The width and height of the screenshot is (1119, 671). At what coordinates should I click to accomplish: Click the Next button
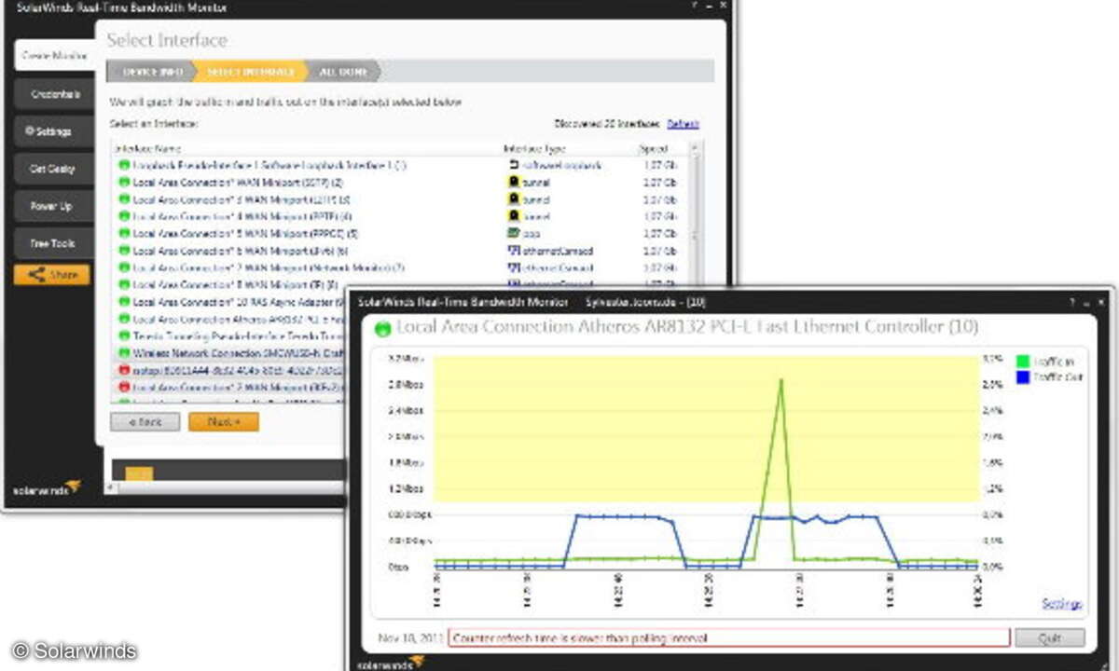(224, 422)
